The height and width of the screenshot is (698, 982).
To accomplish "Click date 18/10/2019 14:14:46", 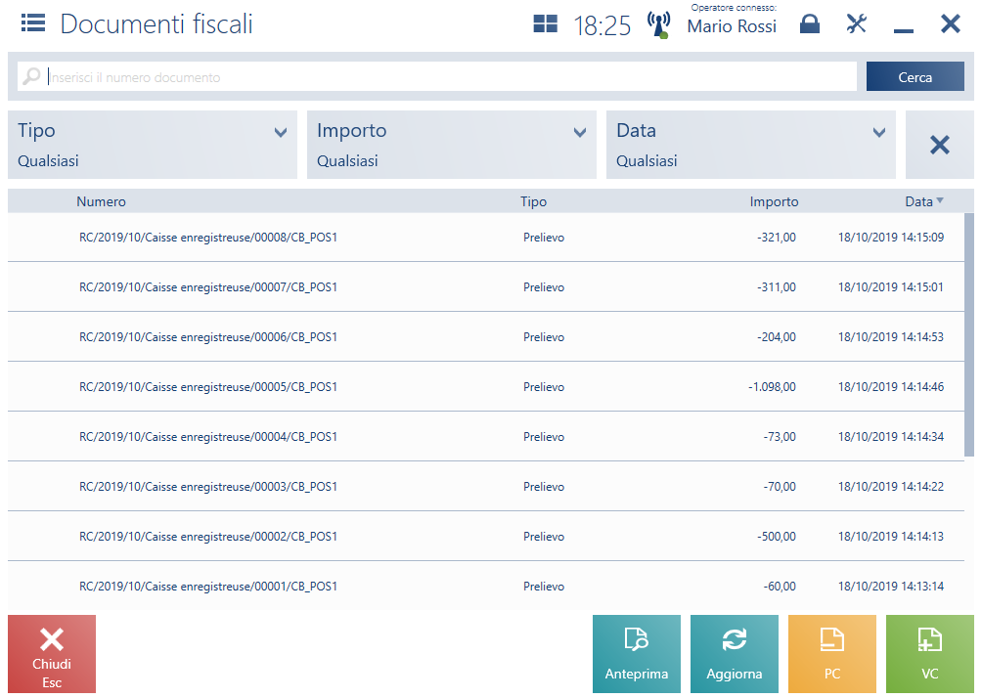I will [891, 387].
